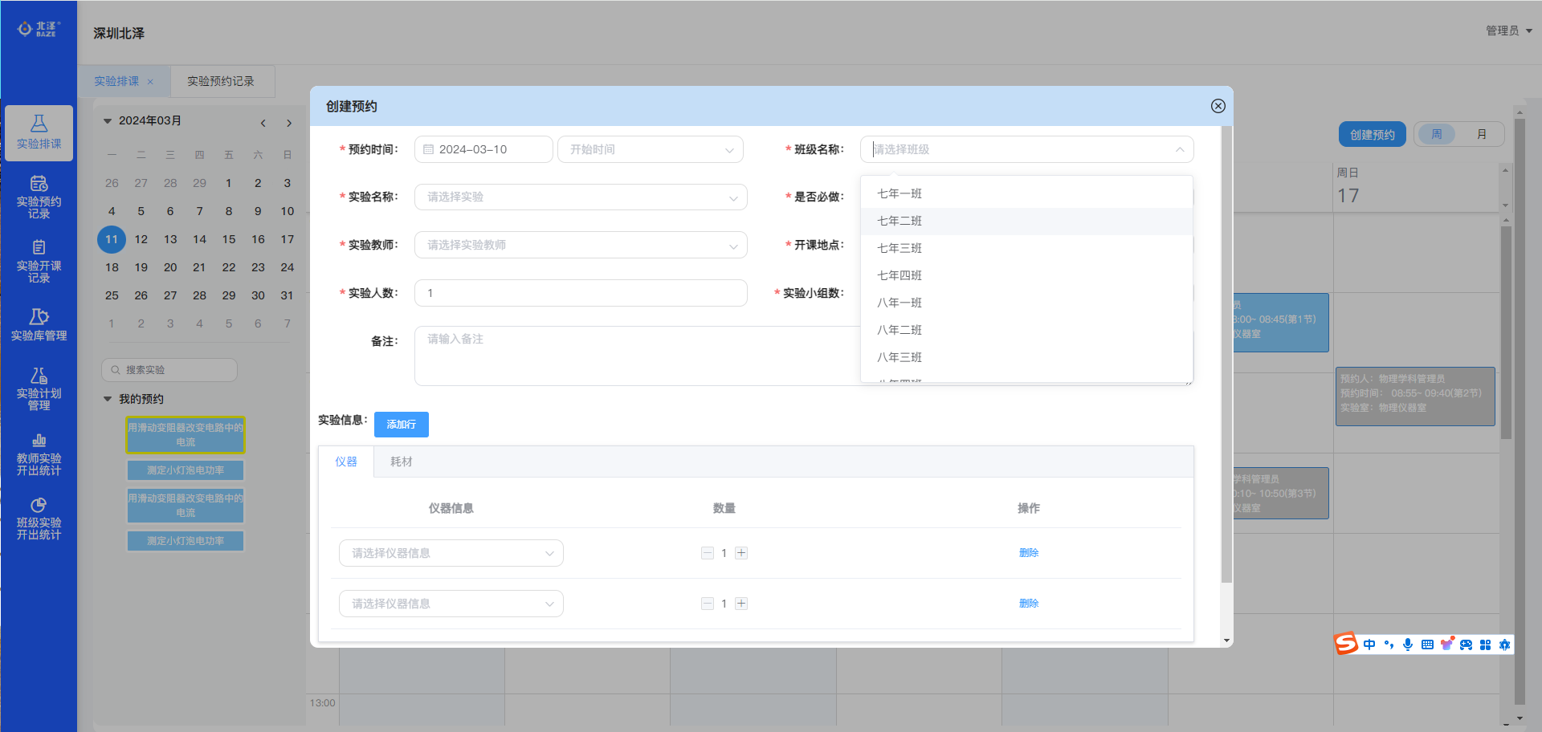
Task: Click Sogou input method voice microphone icon
Action: 1407,645
